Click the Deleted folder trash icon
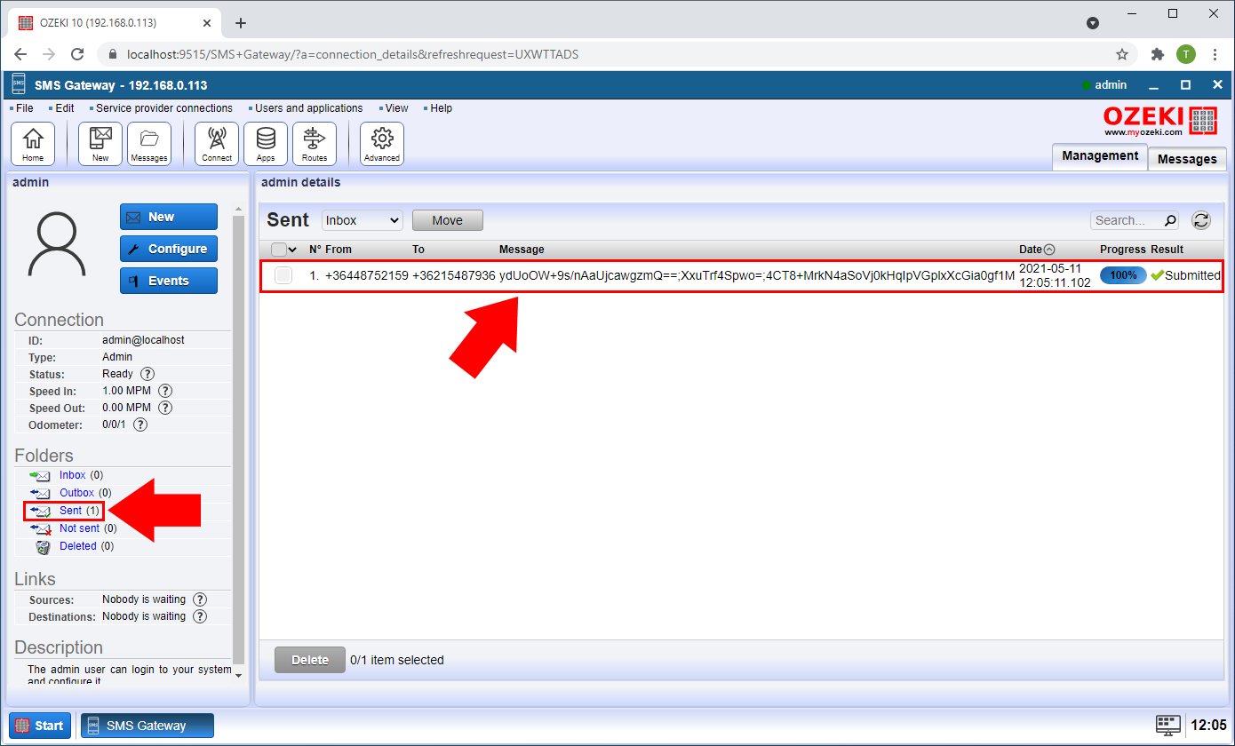This screenshot has width=1235, height=746. coord(43,546)
